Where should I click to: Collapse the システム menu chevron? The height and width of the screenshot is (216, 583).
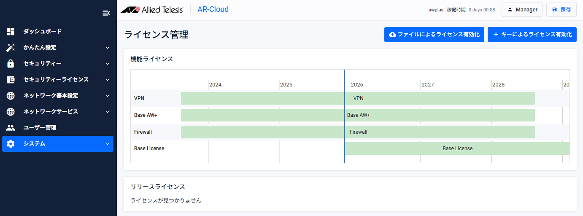click(107, 144)
